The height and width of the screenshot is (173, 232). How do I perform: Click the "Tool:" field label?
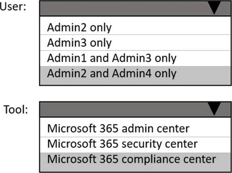pos(16,109)
